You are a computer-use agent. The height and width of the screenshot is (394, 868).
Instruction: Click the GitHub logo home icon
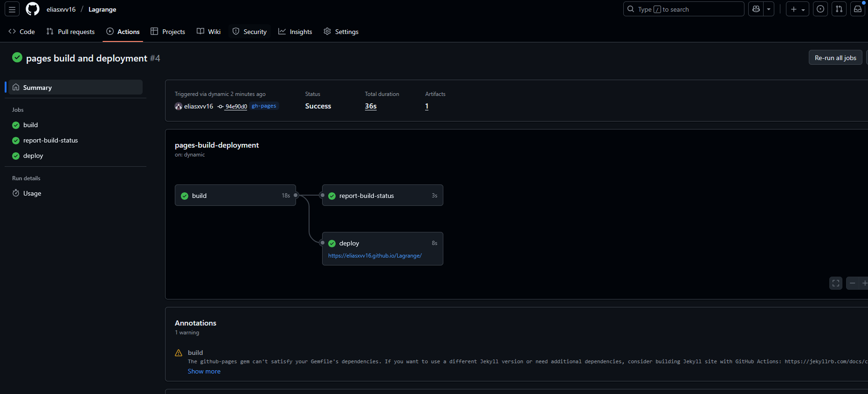33,9
